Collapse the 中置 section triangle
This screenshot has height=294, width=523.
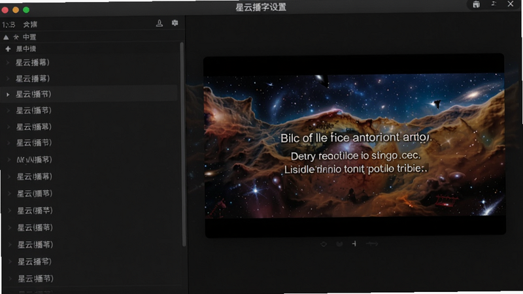click(6, 37)
